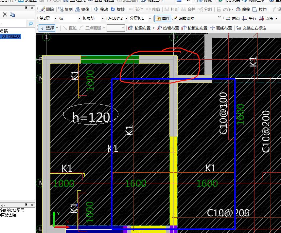Expand the toolbar overflow » chevron
Image resolution: width=281 pixels, height=233 pixels.
pos(219,17)
